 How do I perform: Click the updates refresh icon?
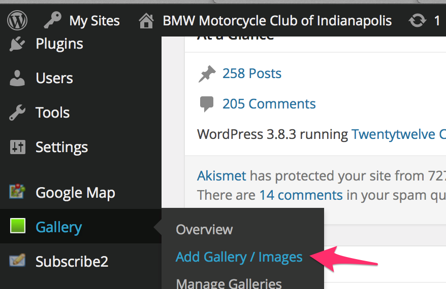pos(417,20)
